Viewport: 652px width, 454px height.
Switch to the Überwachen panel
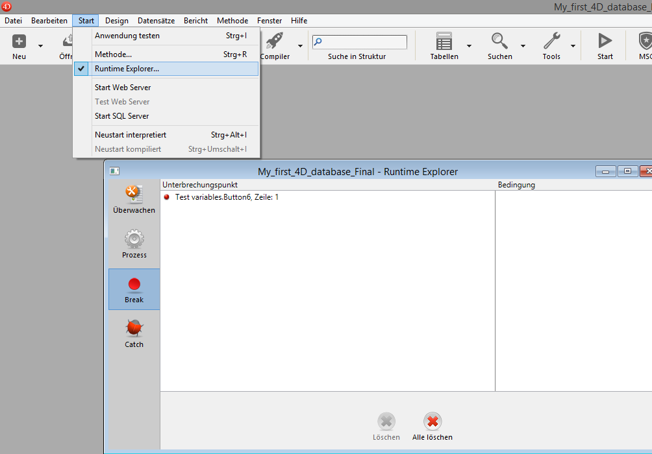point(134,198)
